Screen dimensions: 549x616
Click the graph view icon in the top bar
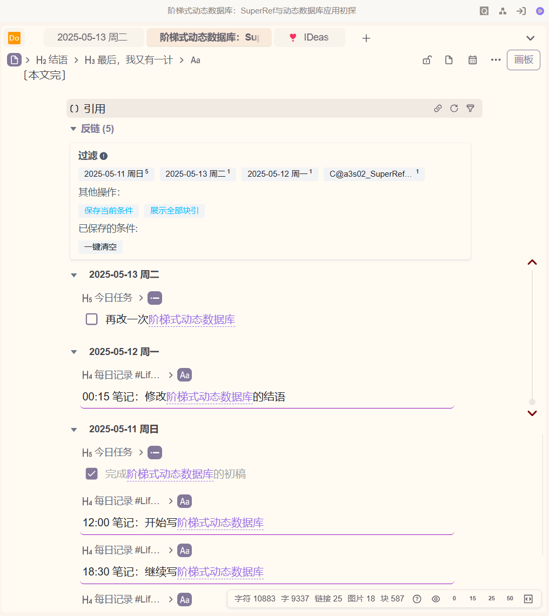(503, 10)
